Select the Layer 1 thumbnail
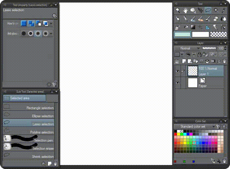 click(x=193, y=71)
